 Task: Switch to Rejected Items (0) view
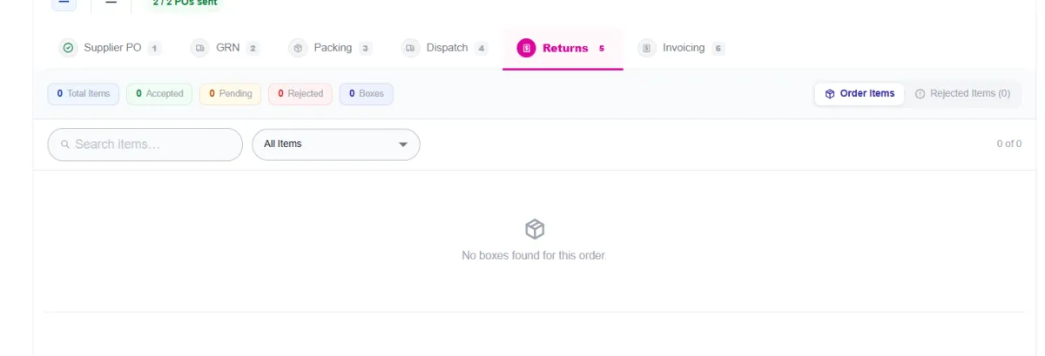pyautogui.click(x=963, y=94)
